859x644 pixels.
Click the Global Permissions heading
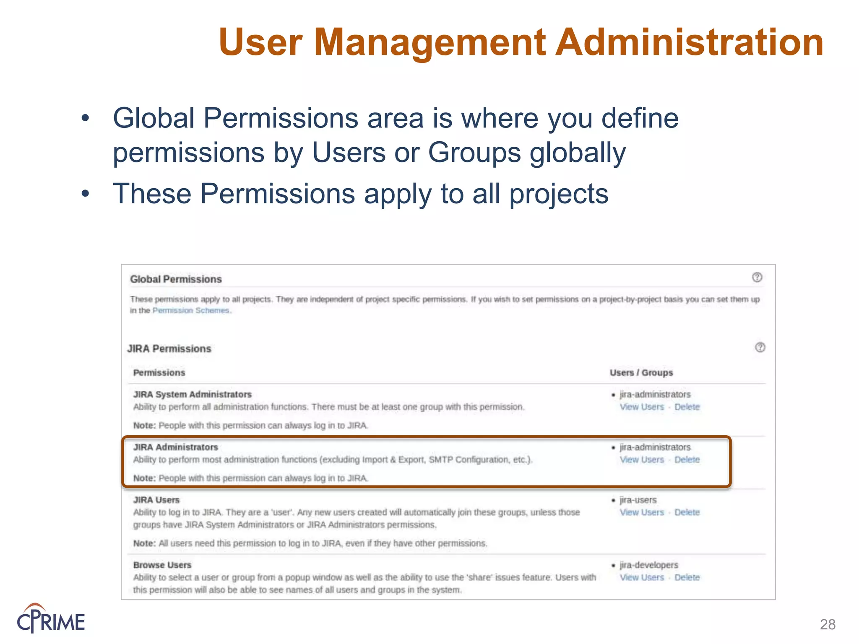[176, 279]
